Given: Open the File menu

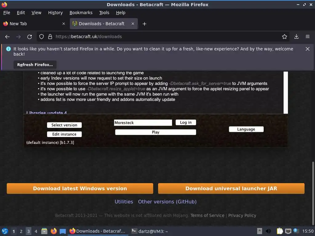Looking at the screenshot, I should [x=7, y=13].
